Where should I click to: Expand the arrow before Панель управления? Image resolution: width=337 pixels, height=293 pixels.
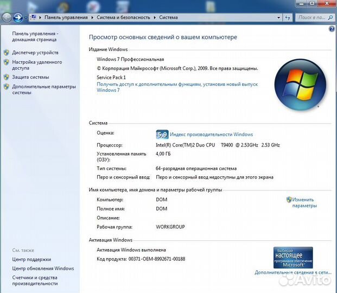tap(40, 17)
